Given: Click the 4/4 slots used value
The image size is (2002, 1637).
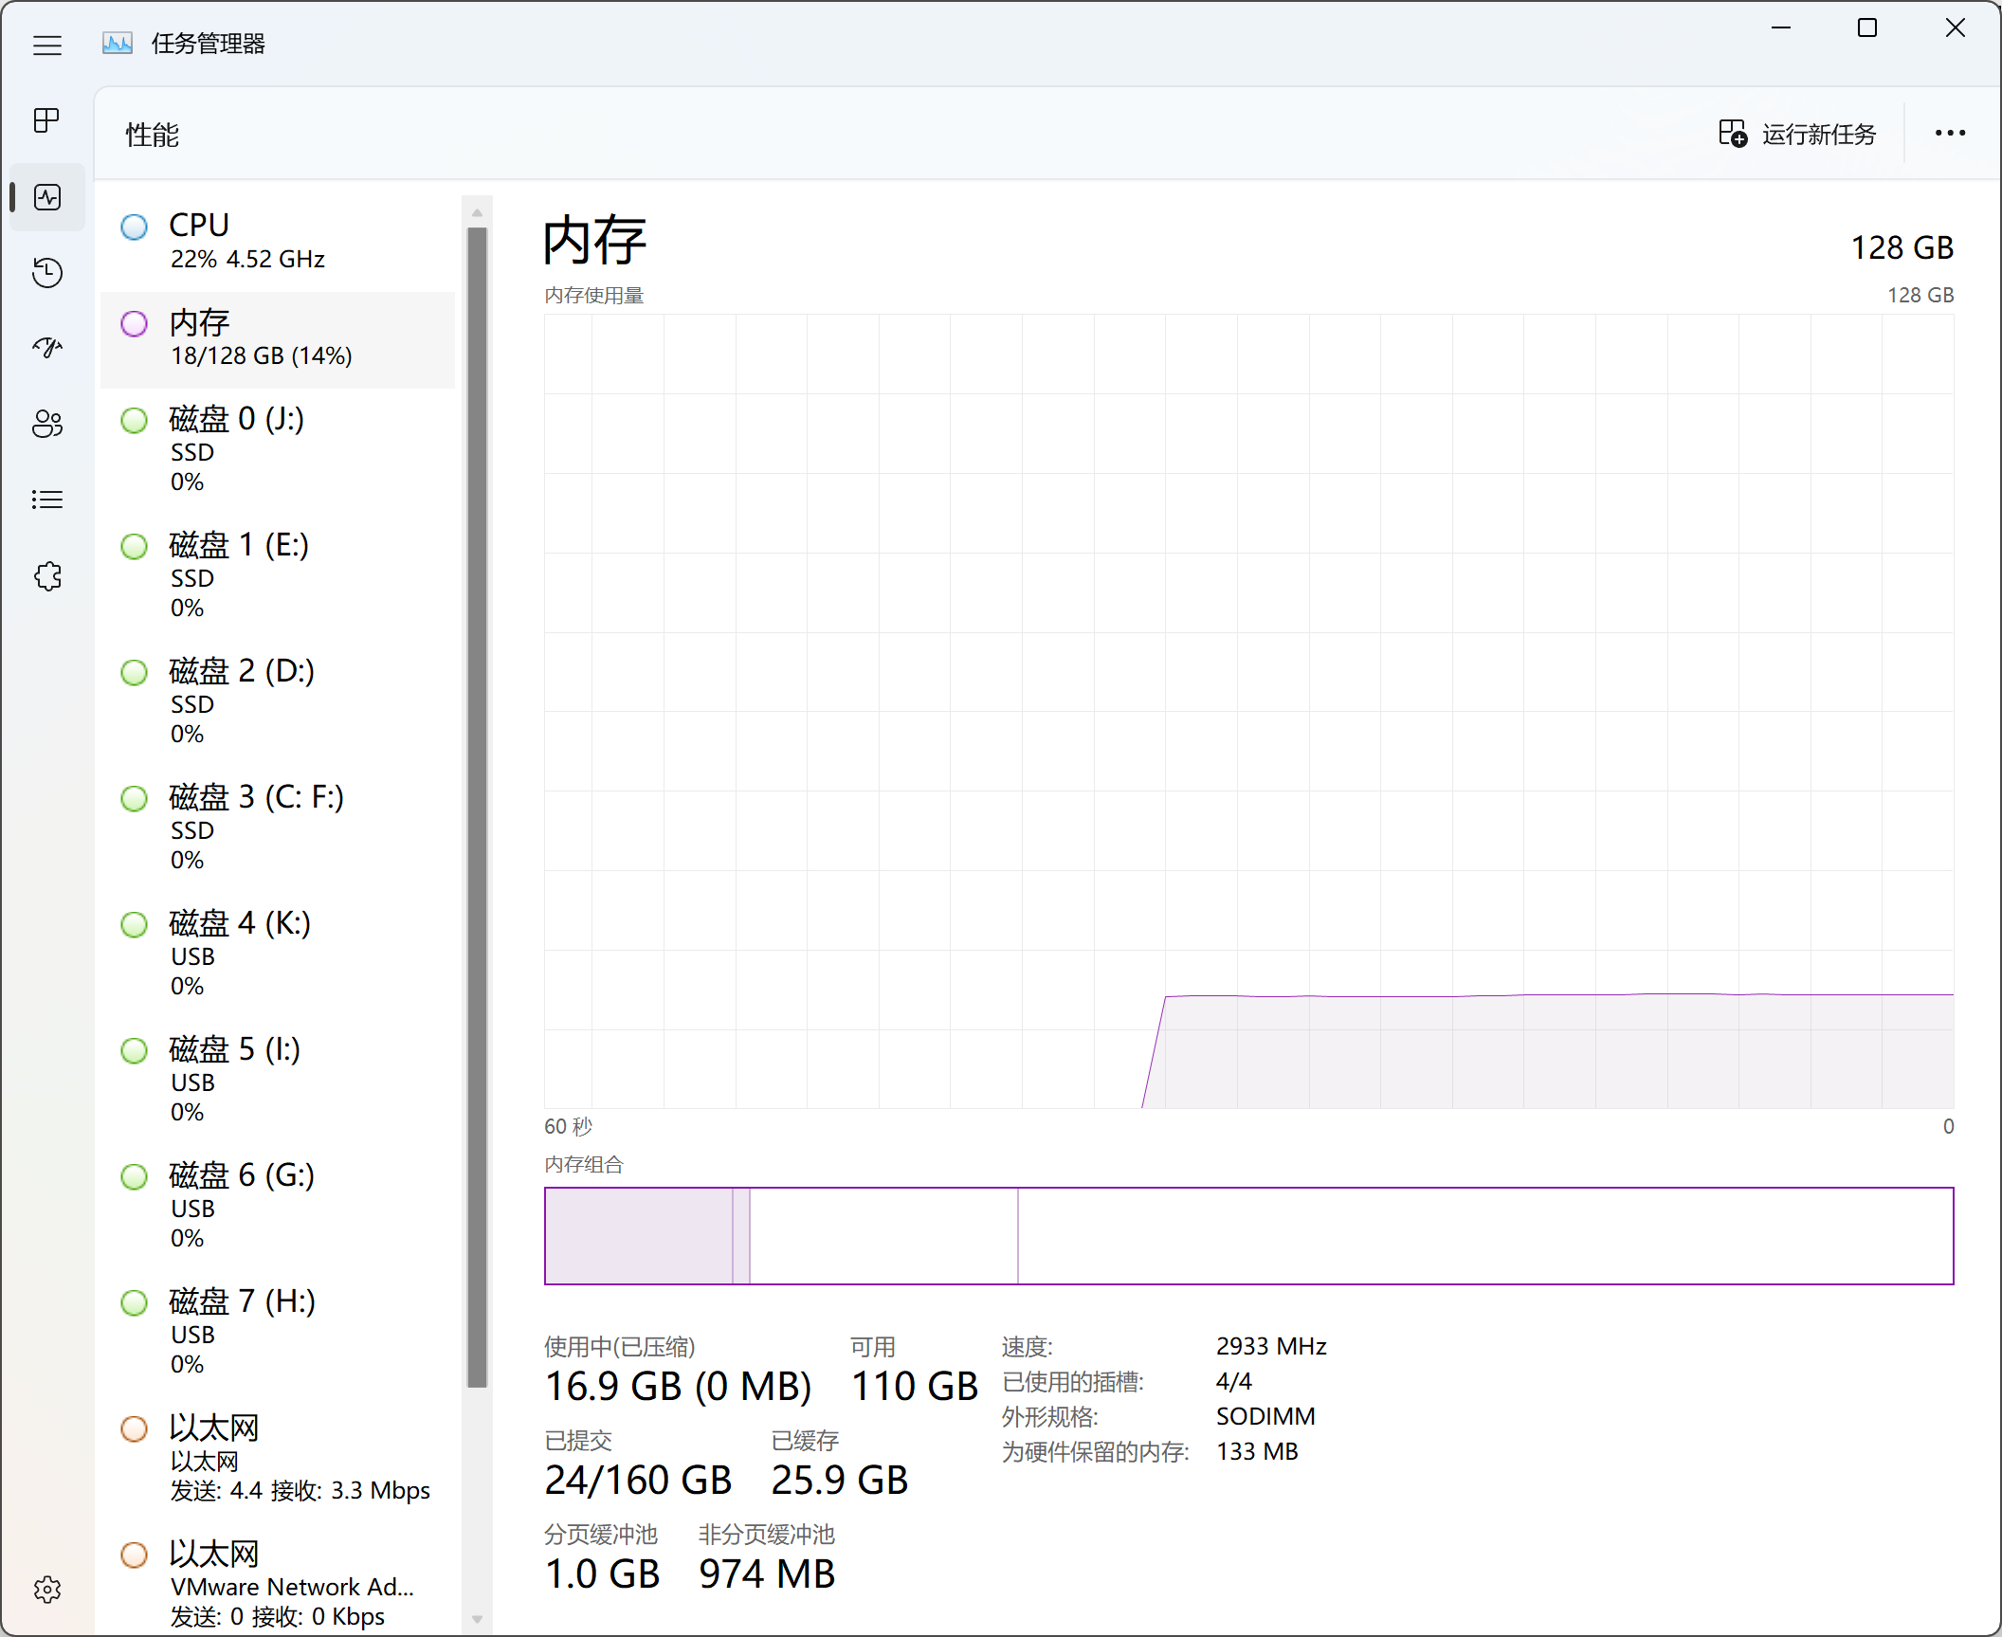Looking at the screenshot, I should coord(1234,1381).
